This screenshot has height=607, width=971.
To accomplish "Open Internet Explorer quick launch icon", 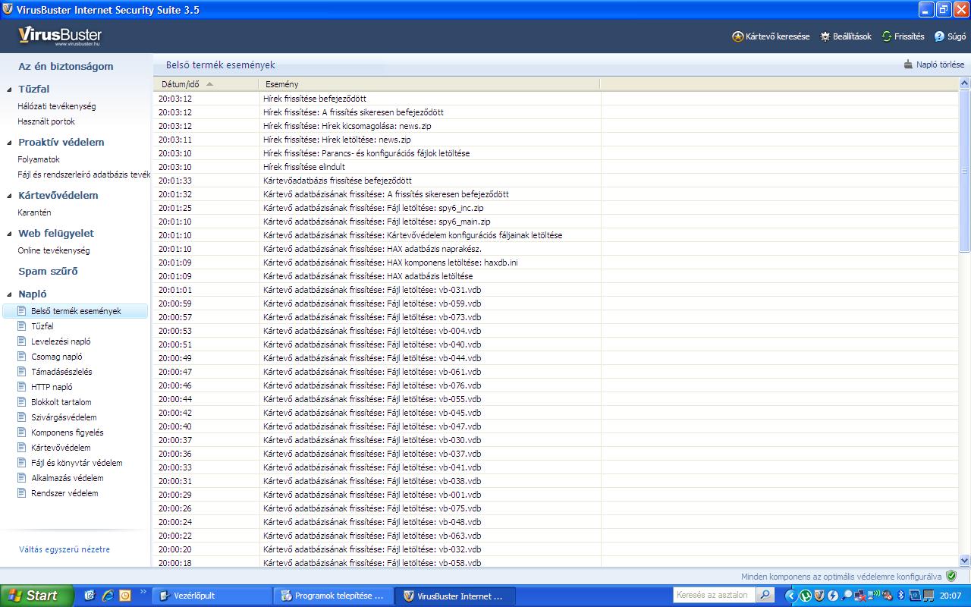I will click(108, 596).
